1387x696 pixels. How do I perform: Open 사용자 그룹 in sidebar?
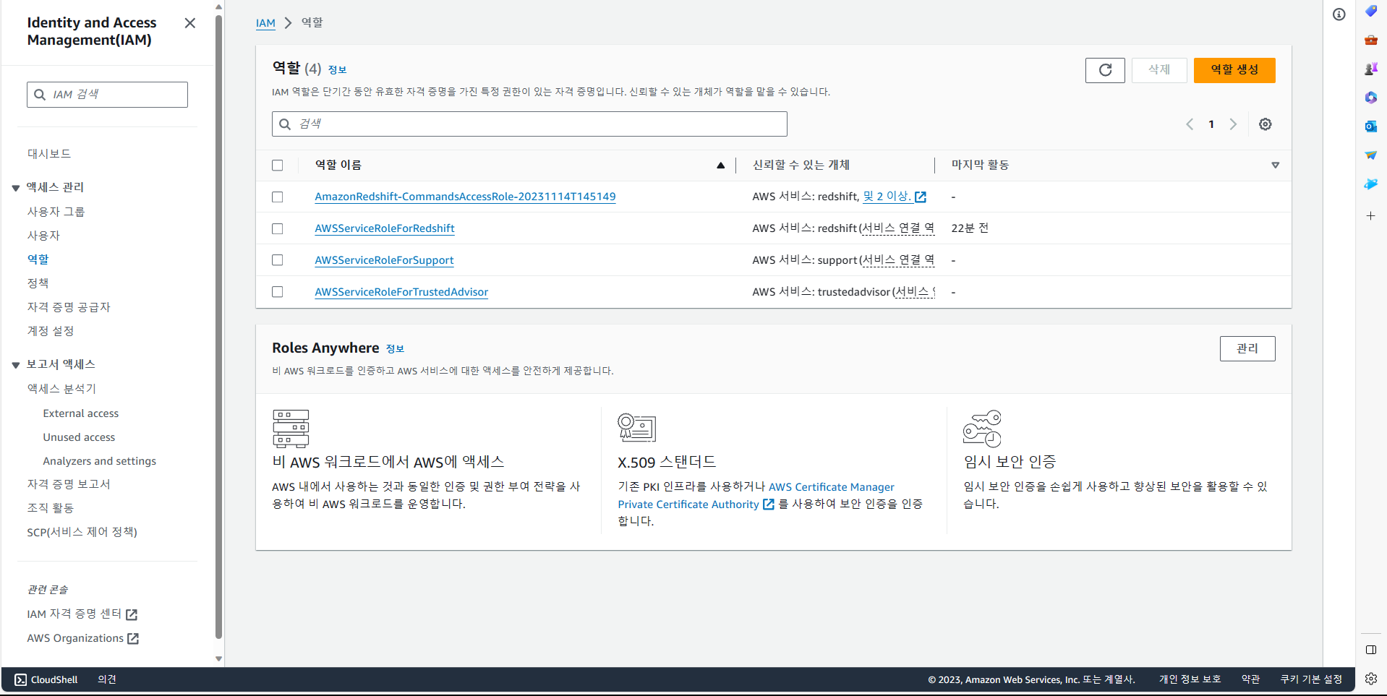56,212
